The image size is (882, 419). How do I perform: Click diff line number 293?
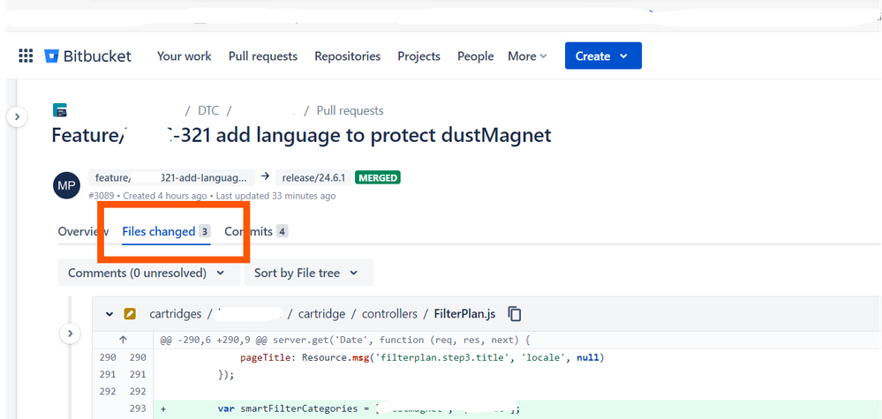click(x=138, y=408)
